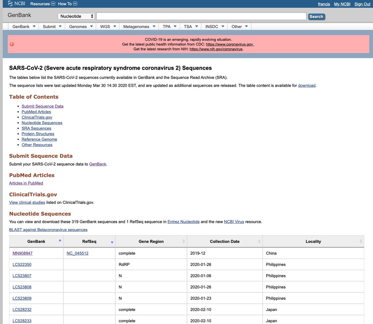Open GenBank record LC528233

[22, 321]
